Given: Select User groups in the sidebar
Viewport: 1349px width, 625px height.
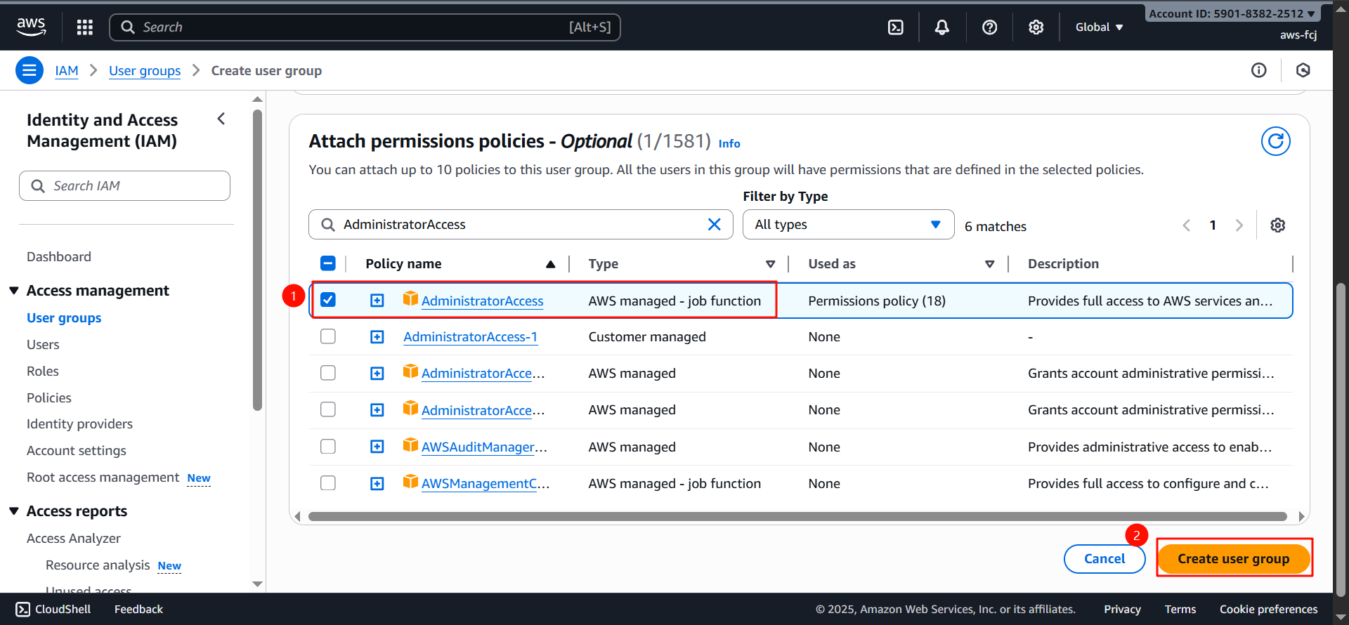Looking at the screenshot, I should 64,318.
